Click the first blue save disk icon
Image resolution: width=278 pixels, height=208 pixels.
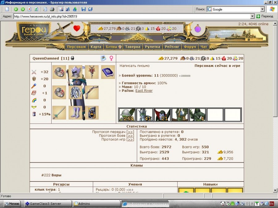[x=83, y=9]
